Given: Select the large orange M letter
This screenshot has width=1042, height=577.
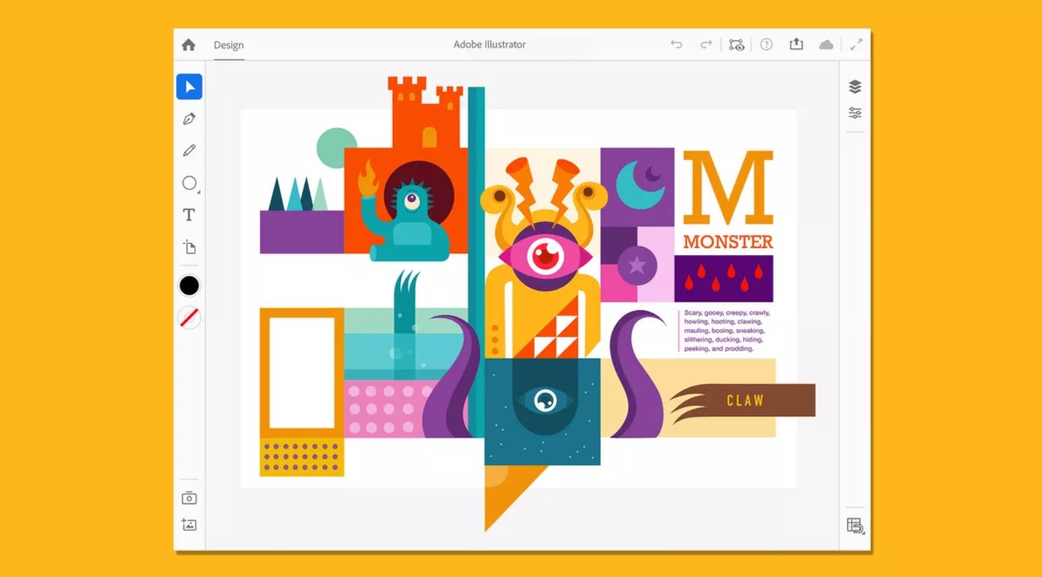Looking at the screenshot, I should [728, 187].
